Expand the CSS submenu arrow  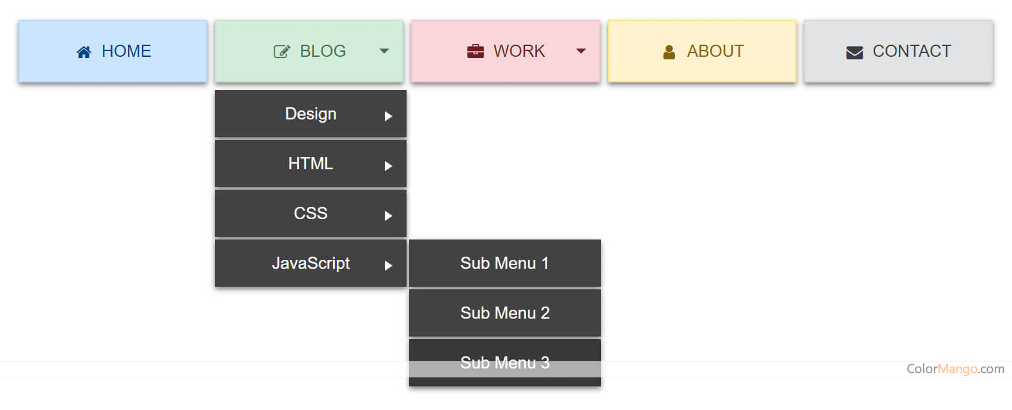coord(388,216)
